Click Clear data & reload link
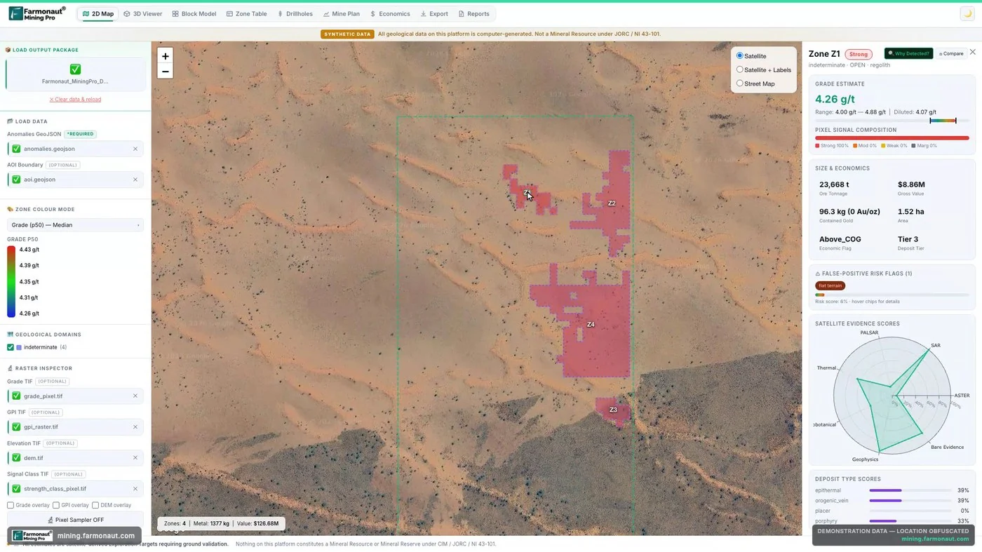 [x=75, y=100]
